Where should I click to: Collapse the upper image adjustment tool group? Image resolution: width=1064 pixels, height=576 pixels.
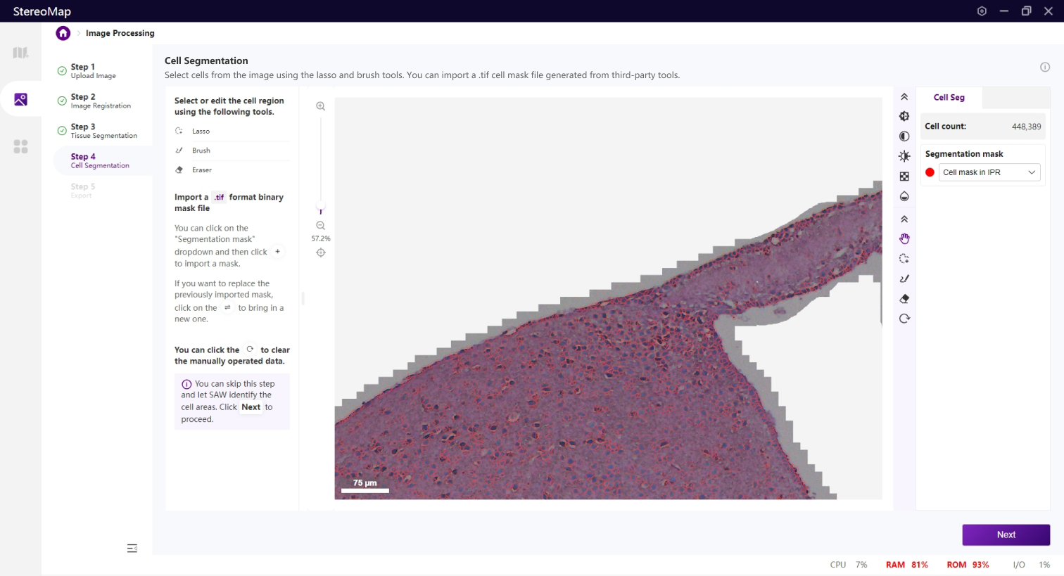904,97
